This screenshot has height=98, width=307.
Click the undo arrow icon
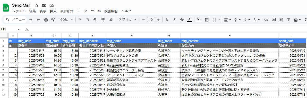pos(31,20)
